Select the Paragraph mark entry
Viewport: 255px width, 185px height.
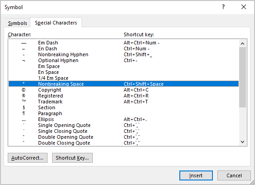pos(124,113)
